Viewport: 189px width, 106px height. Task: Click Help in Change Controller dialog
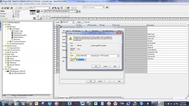click(x=115, y=66)
